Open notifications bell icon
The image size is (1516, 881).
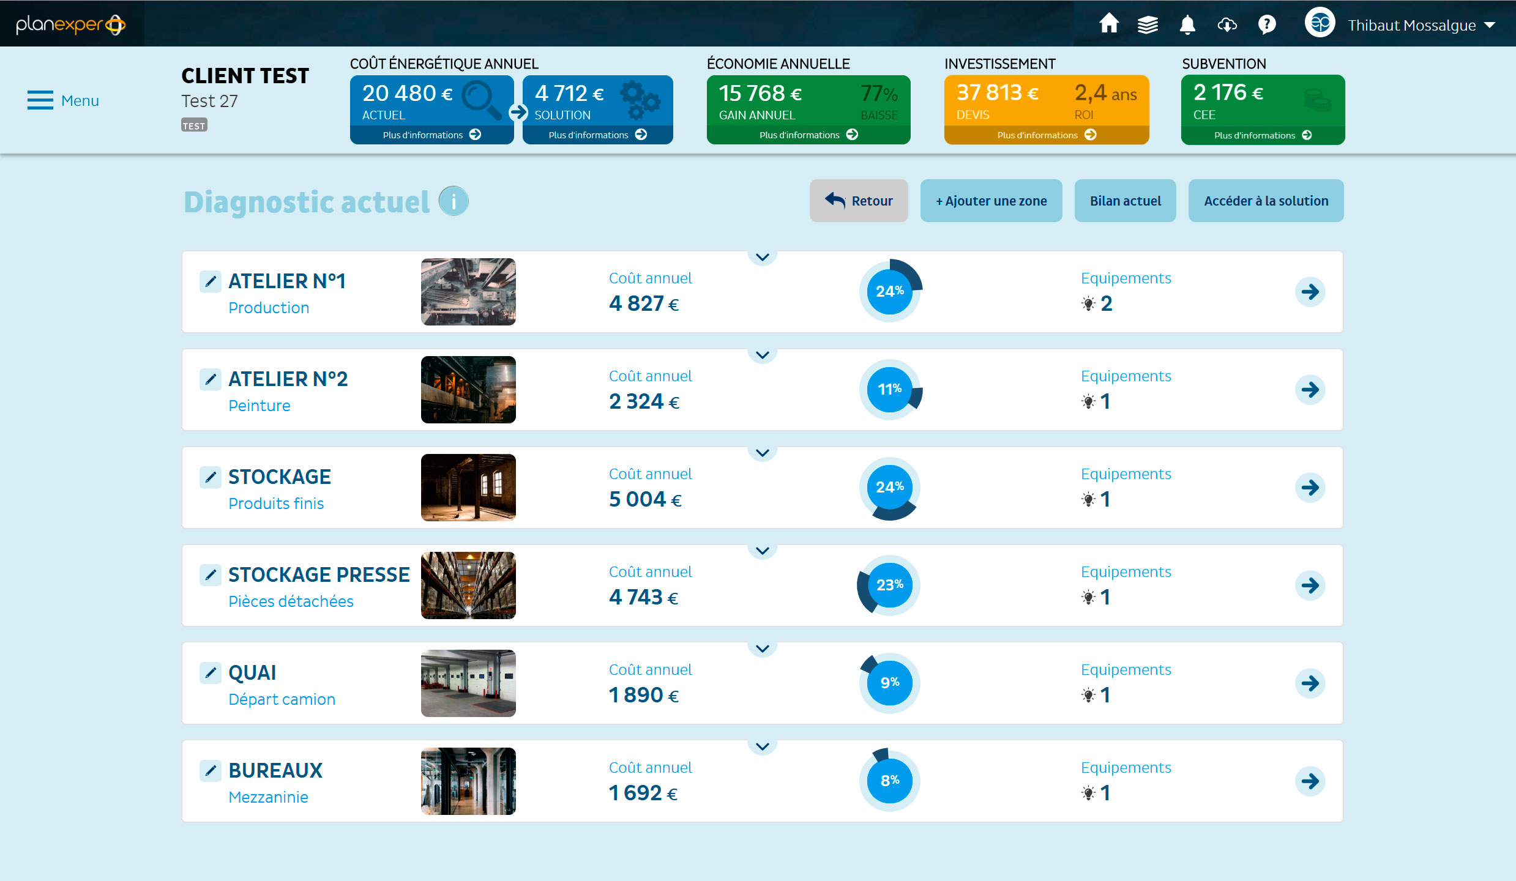(1187, 24)
